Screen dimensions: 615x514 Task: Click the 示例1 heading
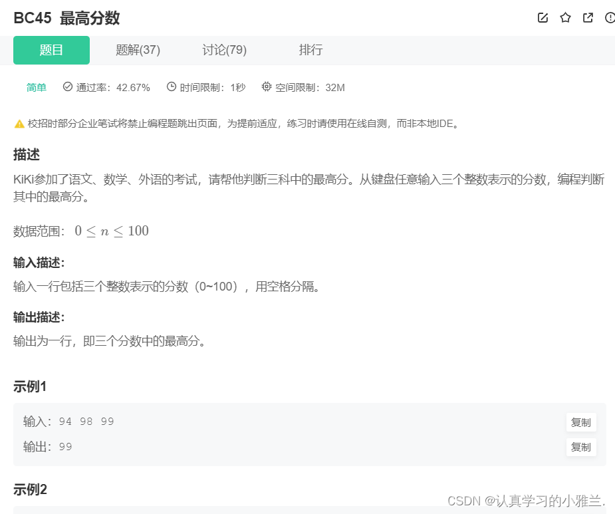coord(30,387)
